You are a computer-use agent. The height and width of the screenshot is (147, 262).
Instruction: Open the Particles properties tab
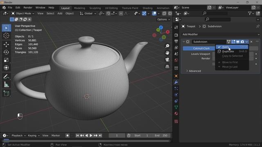(x=176, y=89)
